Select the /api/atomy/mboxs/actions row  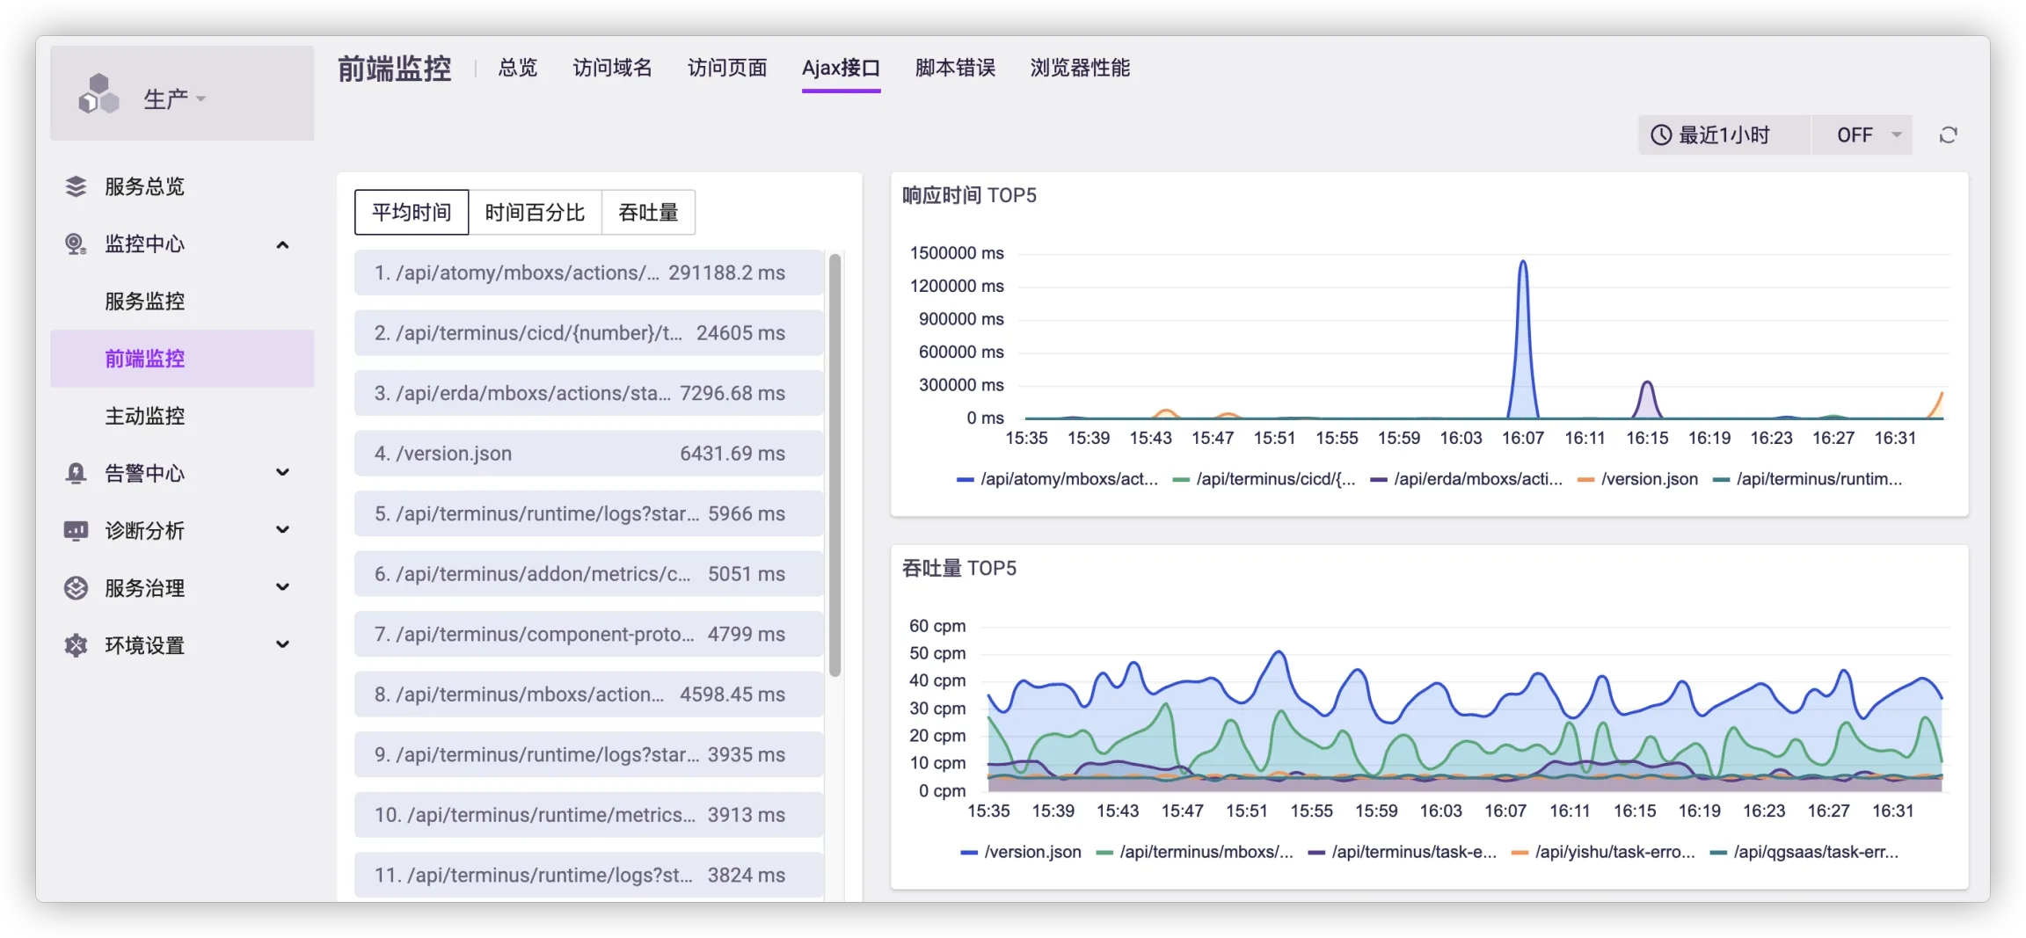588,273
